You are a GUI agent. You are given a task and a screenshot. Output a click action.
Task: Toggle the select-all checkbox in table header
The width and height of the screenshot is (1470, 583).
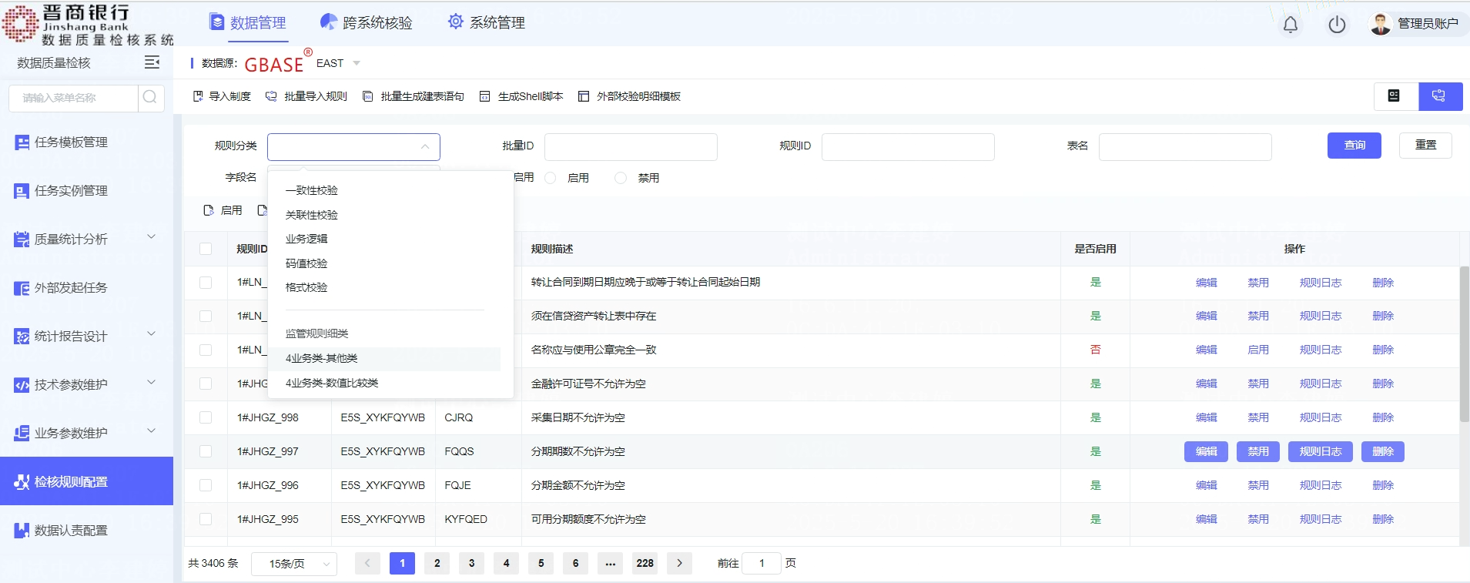(206, 249)
